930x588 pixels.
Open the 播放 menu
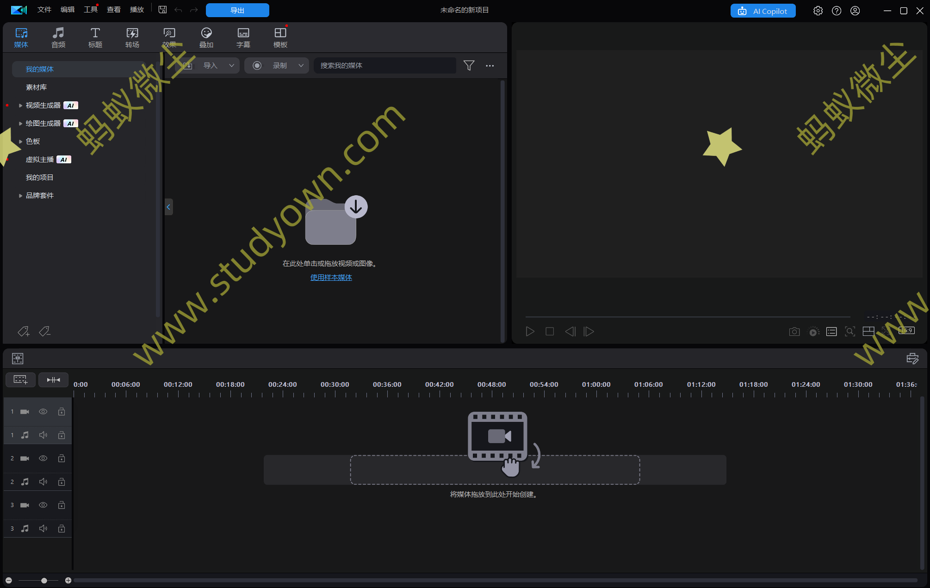(136, 9)
